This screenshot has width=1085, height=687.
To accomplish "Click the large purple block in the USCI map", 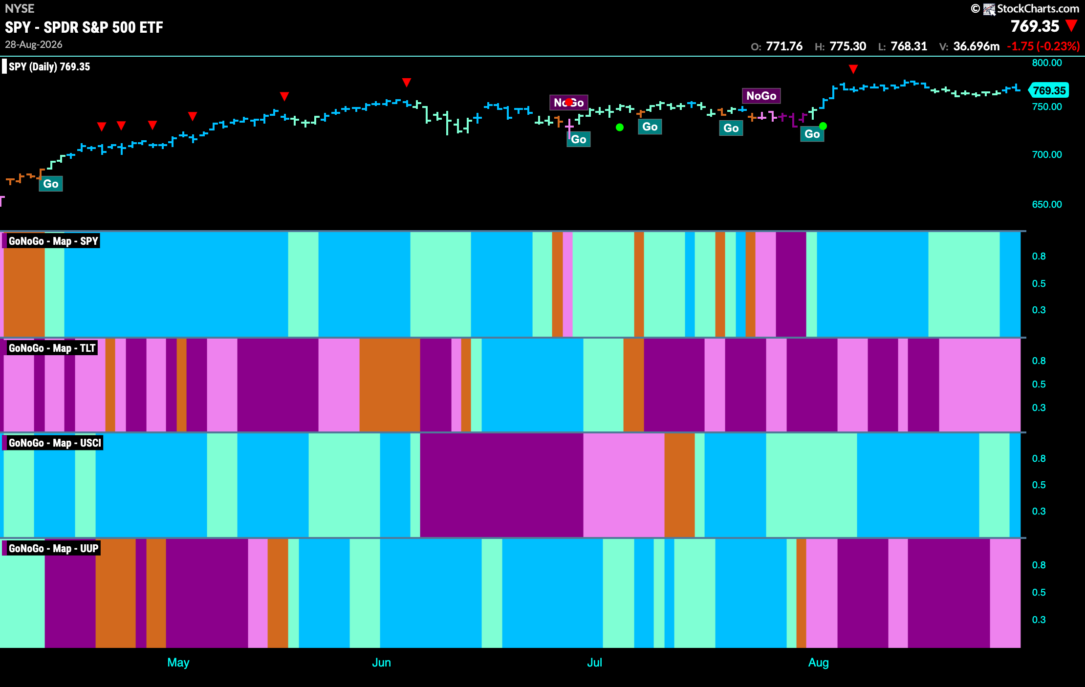I will point(501,485).
